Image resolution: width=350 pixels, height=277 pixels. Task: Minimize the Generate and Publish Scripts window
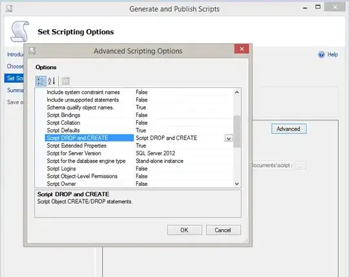click(305, 8)
